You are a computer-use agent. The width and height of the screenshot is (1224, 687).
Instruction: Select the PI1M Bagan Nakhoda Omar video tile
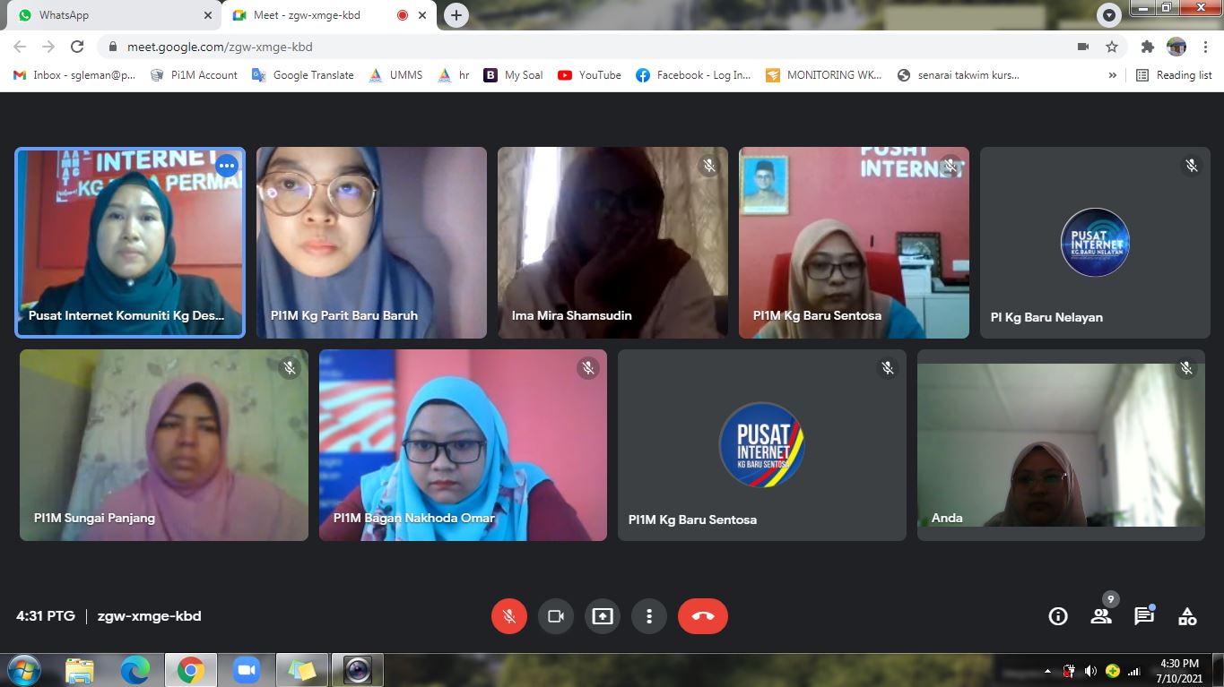click(463, 445)
